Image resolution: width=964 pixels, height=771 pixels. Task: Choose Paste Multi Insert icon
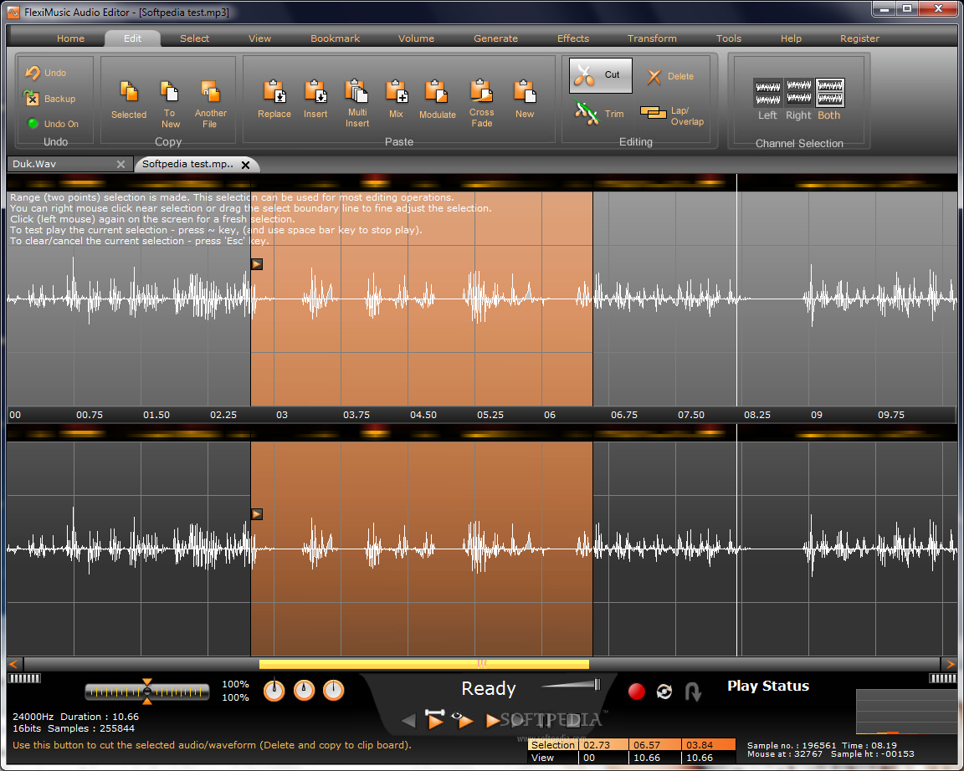point(356,91)
